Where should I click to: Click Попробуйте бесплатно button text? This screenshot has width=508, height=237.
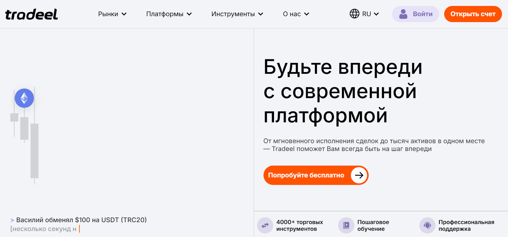click(306, 175)
